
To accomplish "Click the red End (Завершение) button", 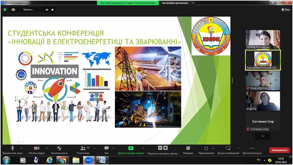I will (x=279, y=150).
